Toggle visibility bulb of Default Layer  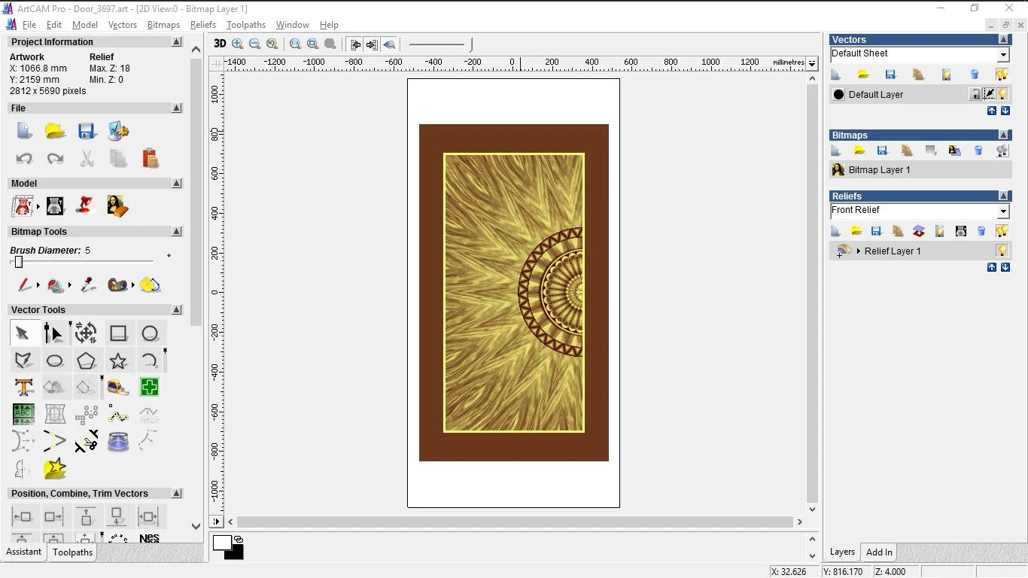point(1003,94)
